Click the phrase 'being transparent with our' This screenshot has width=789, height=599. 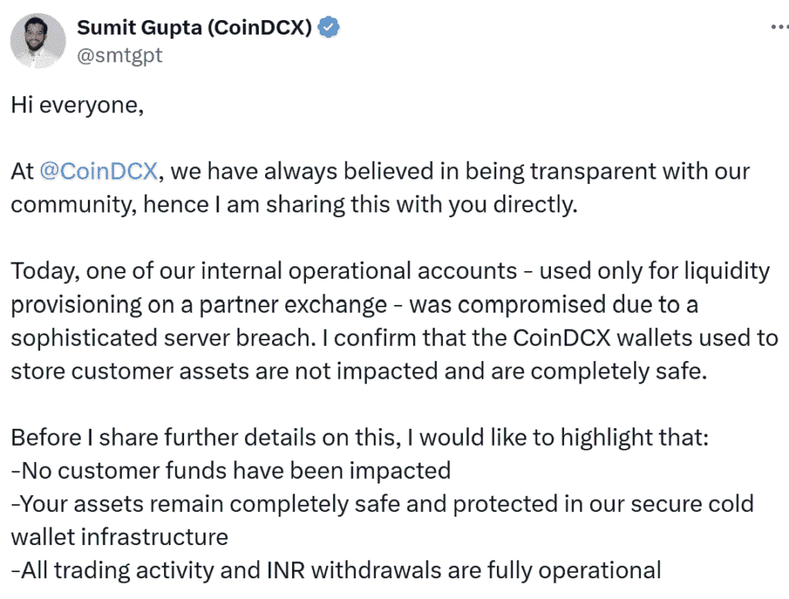tap(607, 172)
